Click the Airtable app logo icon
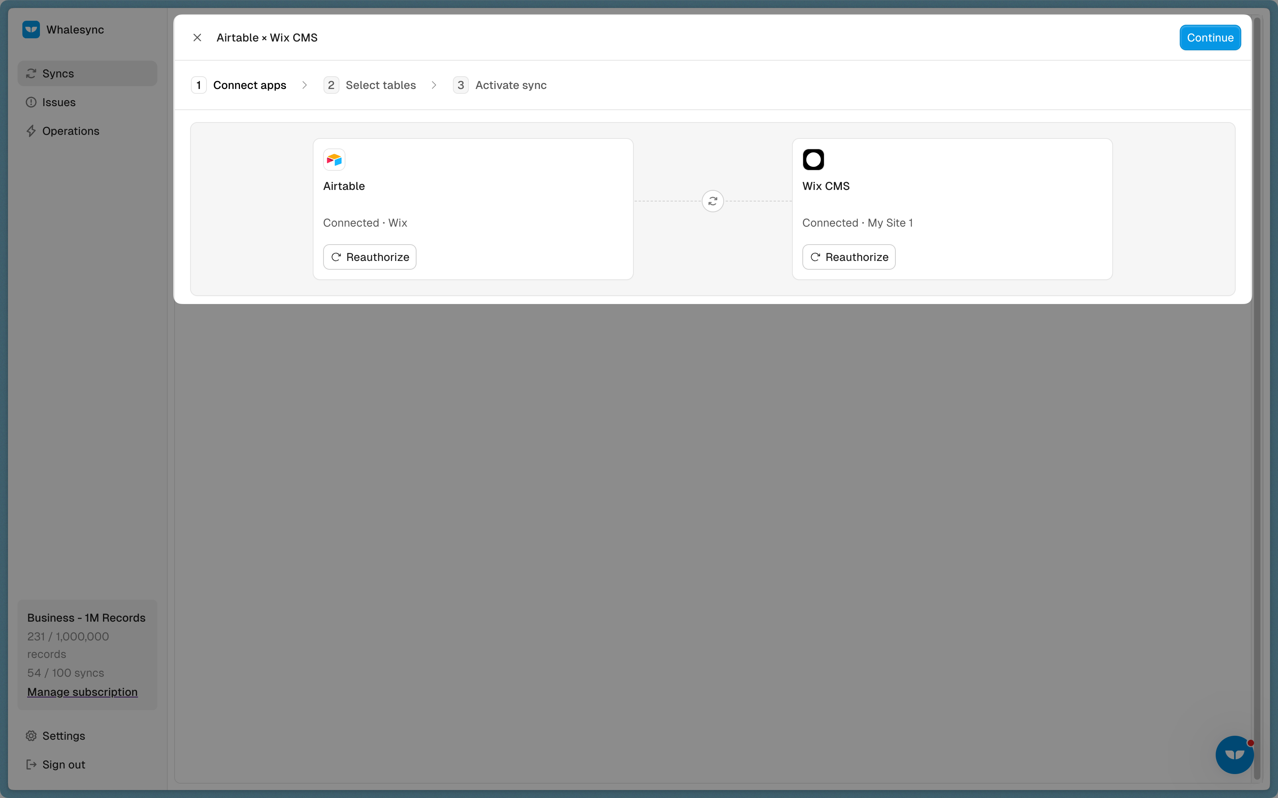 (334, 159)
